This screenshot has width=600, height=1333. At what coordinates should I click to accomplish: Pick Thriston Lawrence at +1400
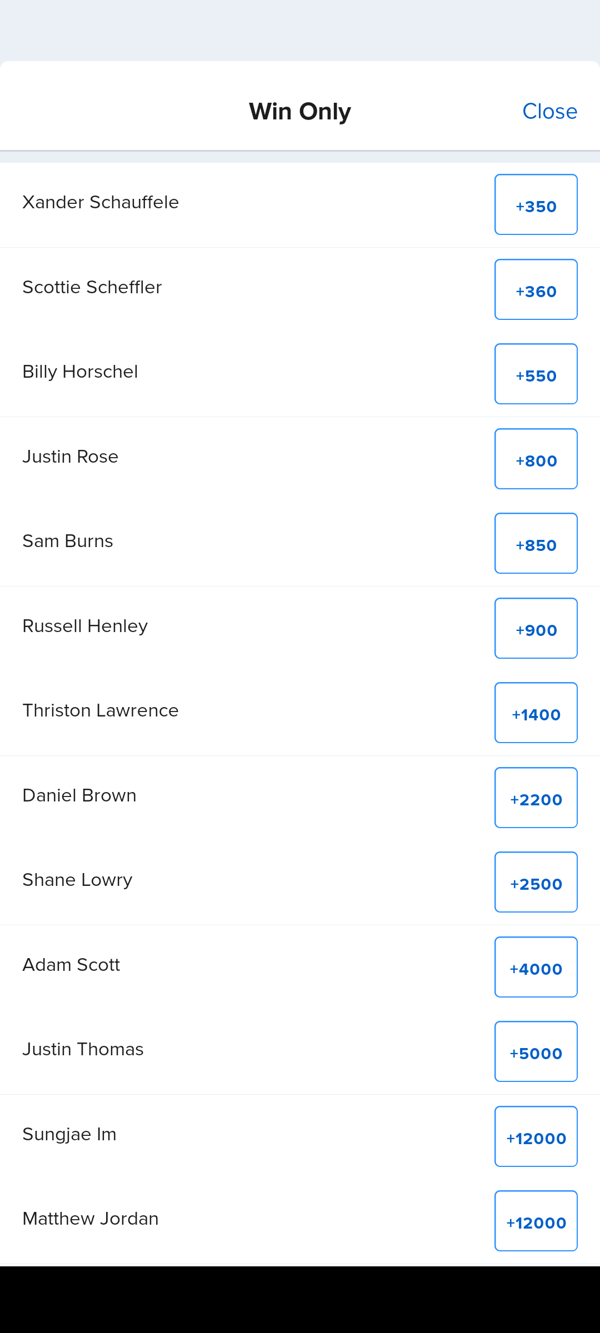pos(536,713)
